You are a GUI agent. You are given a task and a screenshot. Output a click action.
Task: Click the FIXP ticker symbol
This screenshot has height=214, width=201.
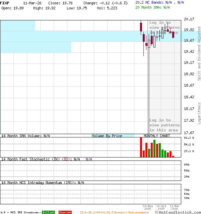[5, 3]
